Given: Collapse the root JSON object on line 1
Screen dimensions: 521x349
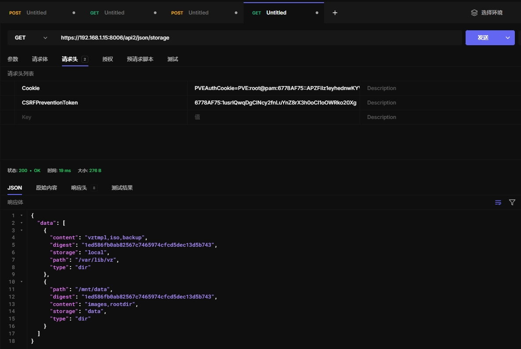Looking at the screenshot, I should click(22, 216).
